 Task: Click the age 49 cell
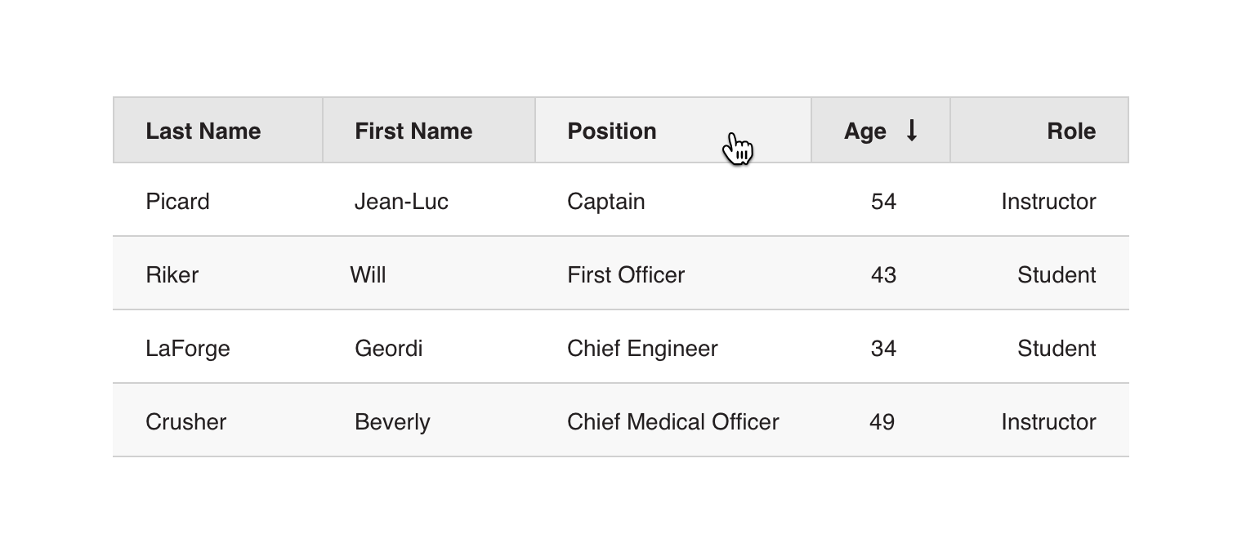(x=882, y=422)
